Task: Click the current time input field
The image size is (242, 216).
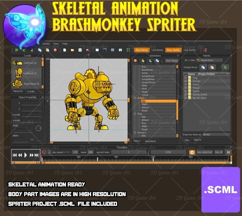Action: 128,152
